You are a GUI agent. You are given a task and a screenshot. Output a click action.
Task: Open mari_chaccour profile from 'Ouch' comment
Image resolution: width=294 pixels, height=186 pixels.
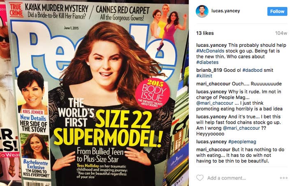pos(213,84)
